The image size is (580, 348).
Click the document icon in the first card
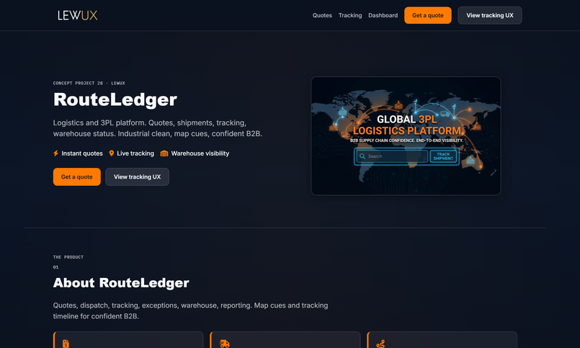66,344
